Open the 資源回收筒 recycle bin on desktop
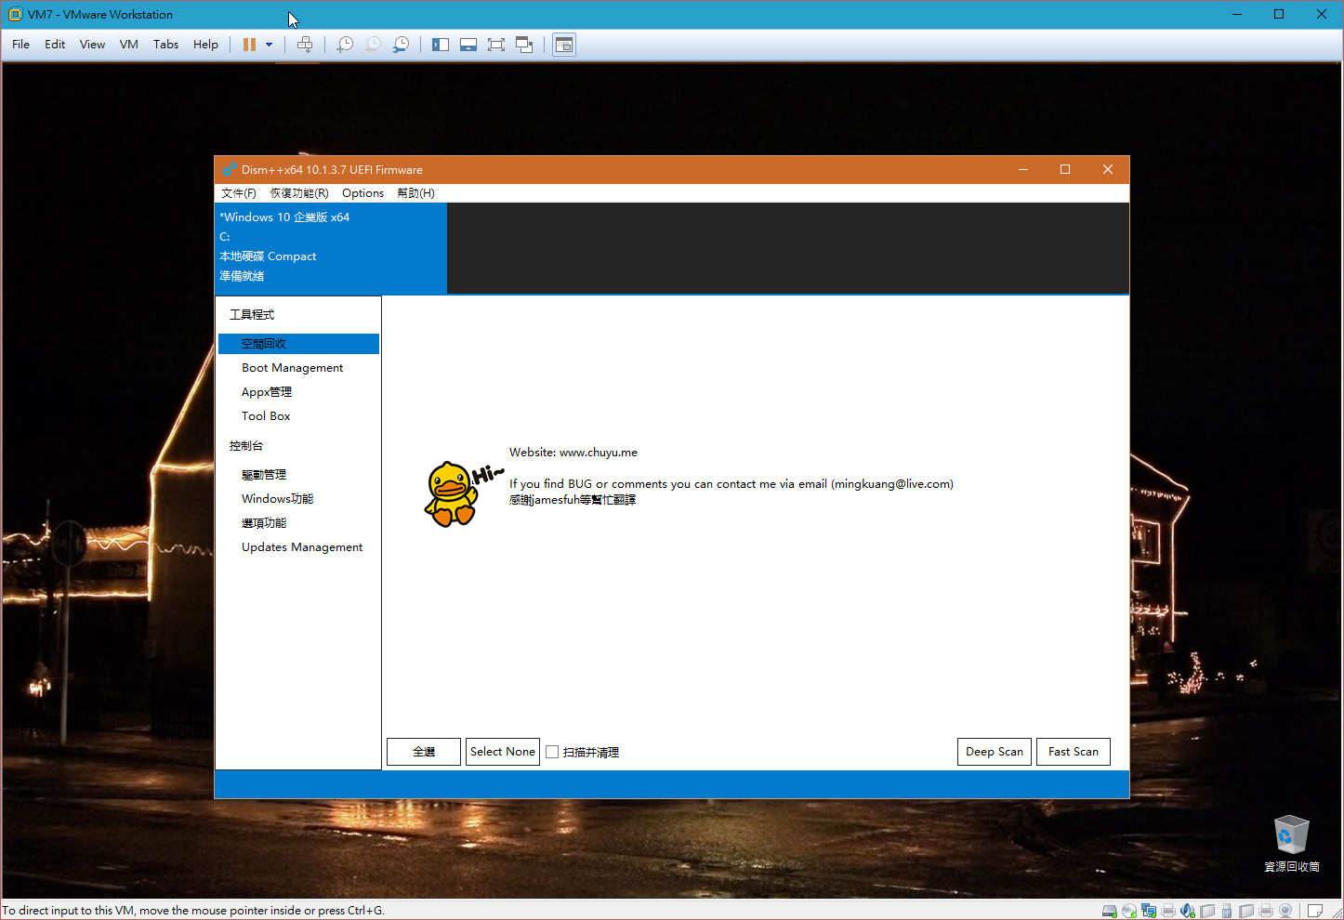 (1291, 844)
